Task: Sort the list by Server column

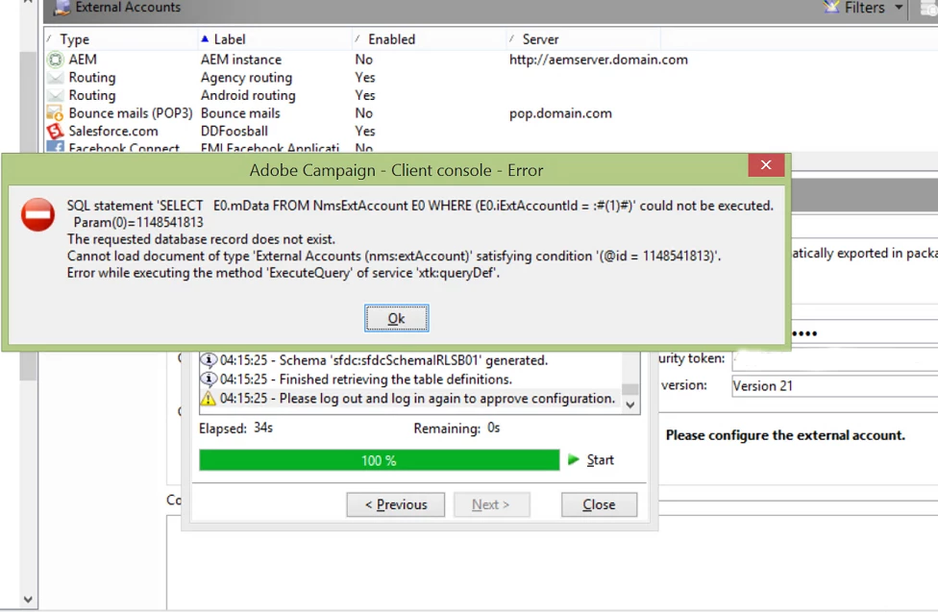Action: point(540,39)
